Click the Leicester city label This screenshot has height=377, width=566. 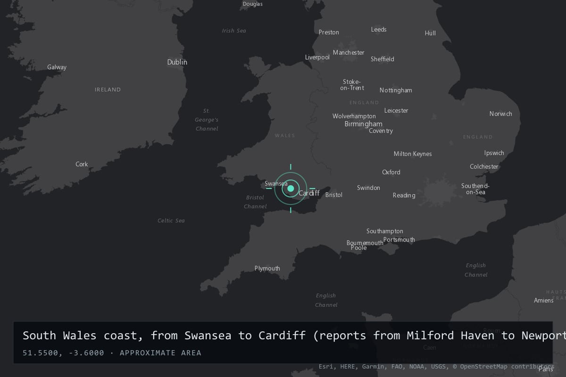coord(396,110)
